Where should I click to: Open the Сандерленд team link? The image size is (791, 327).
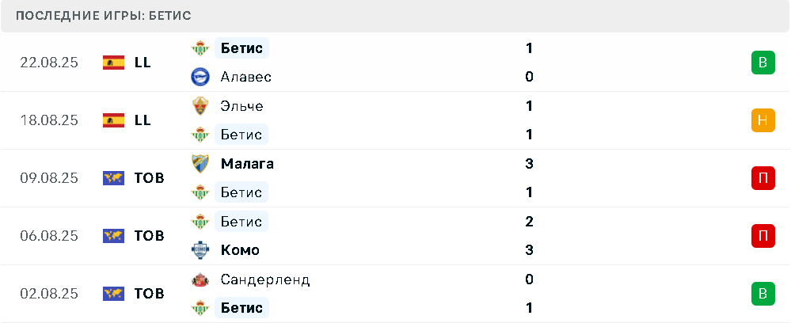click(x=265, y=279)
